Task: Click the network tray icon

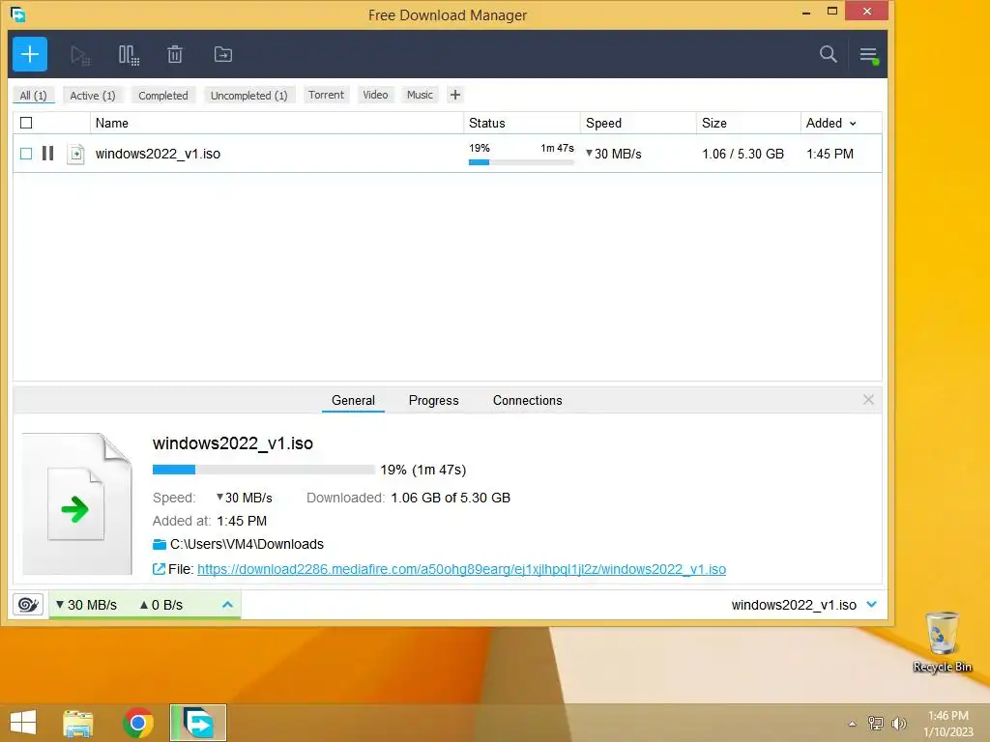Action: (x=876, y=723)
